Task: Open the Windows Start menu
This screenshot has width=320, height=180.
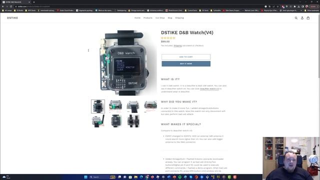Action: [x=85, y=177]
